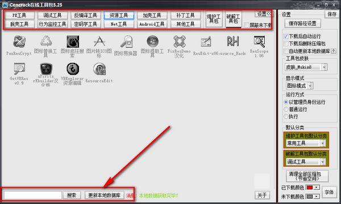Expand the 破解工具包默认分类 dropdown
The width and height of the screenshot is (341, 204).
point(322,161)
